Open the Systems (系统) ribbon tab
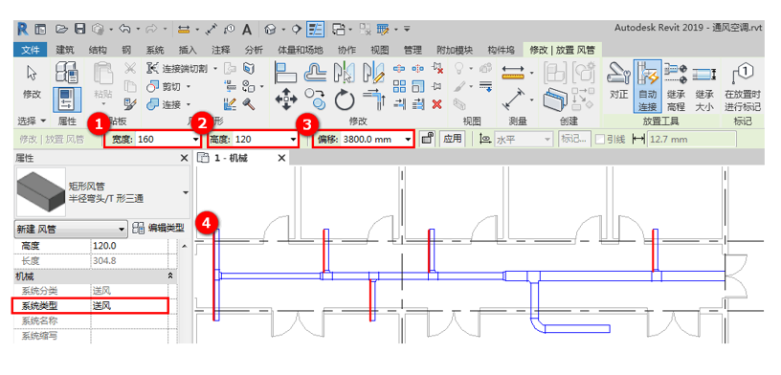Image resolution: width=781 pixels, height=375 pixels. point(155,50)
